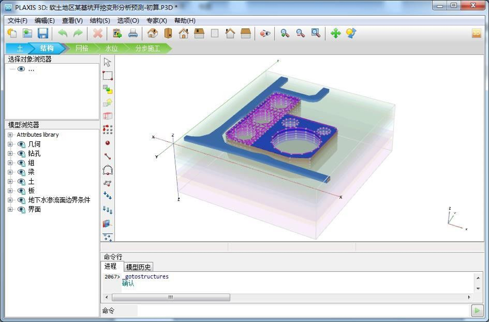Click the print icon in toolbar

[133, 33]
